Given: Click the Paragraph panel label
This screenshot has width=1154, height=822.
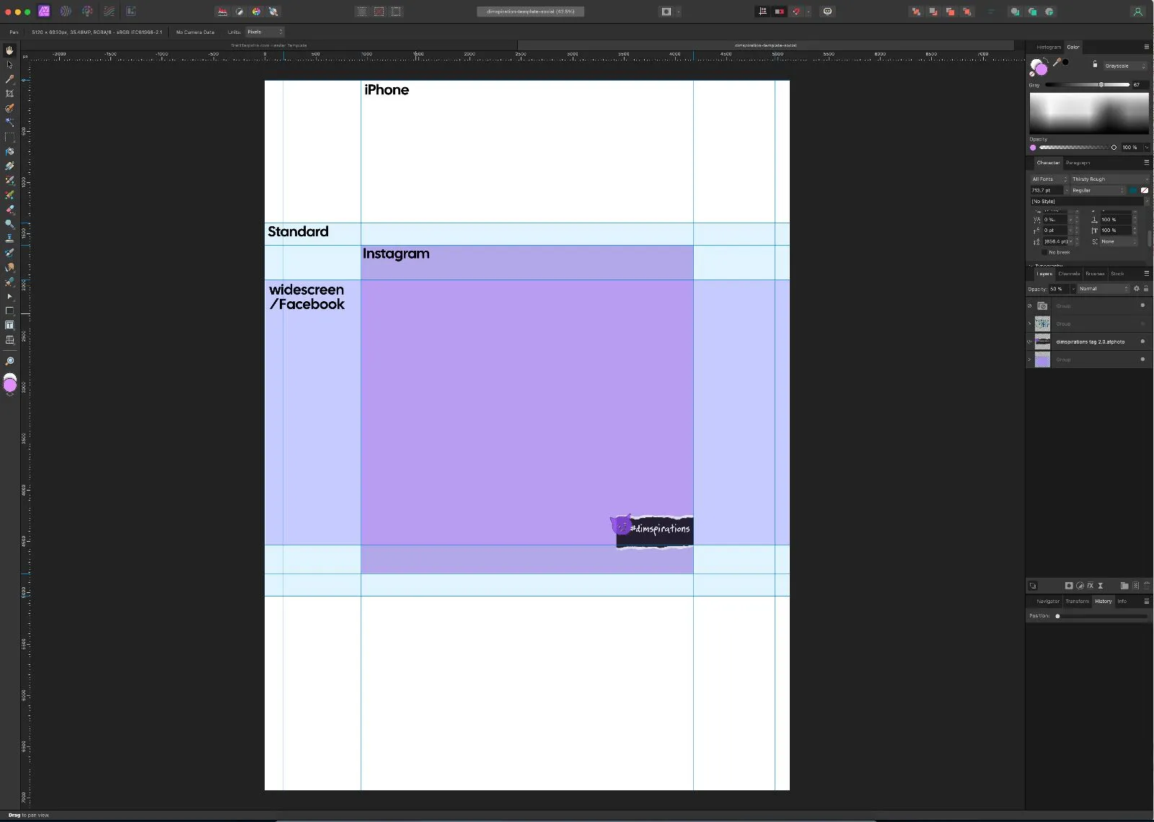Looking at the screenshot, I should 1078,163.
